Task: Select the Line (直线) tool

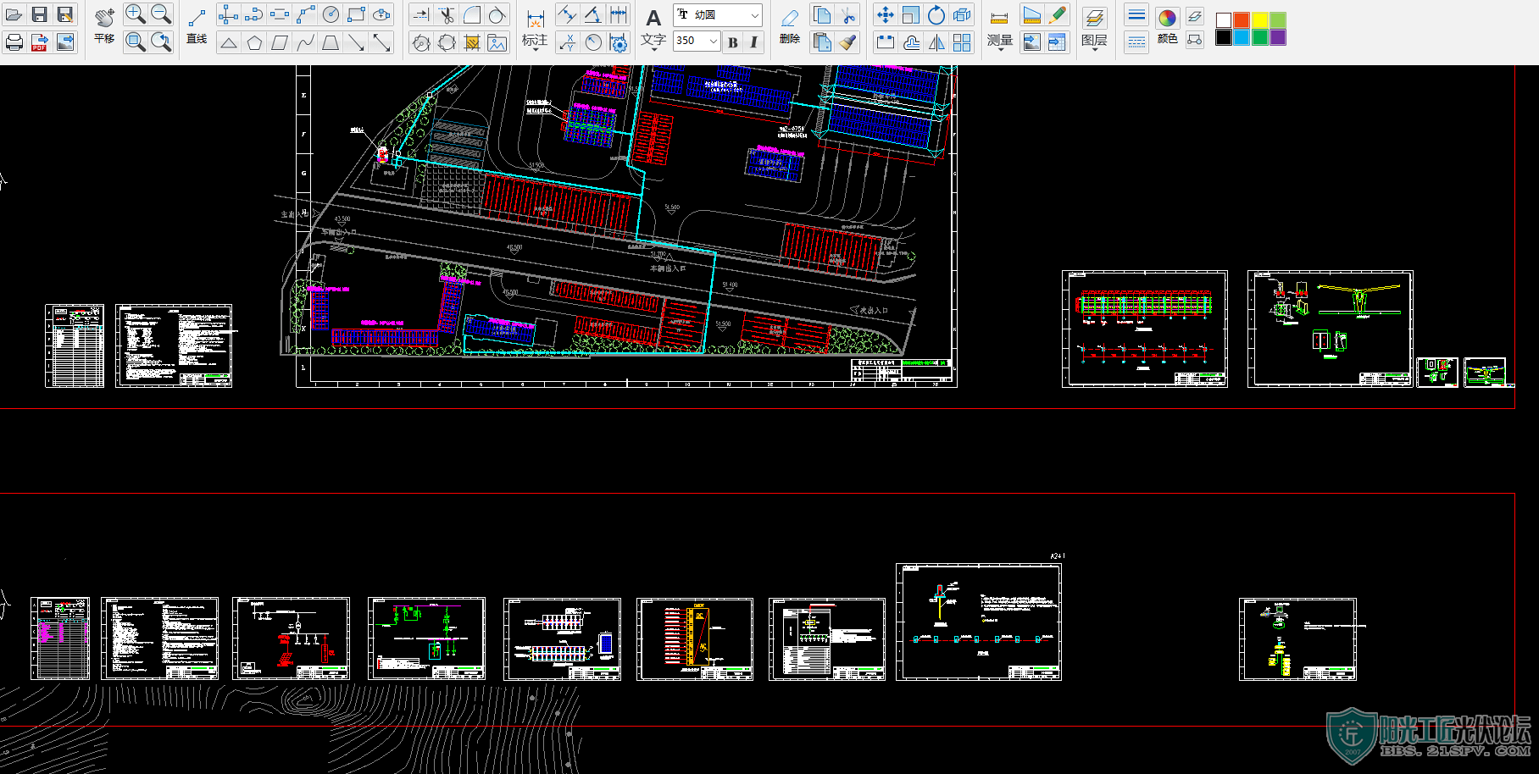Action: [x=197, y=27]
